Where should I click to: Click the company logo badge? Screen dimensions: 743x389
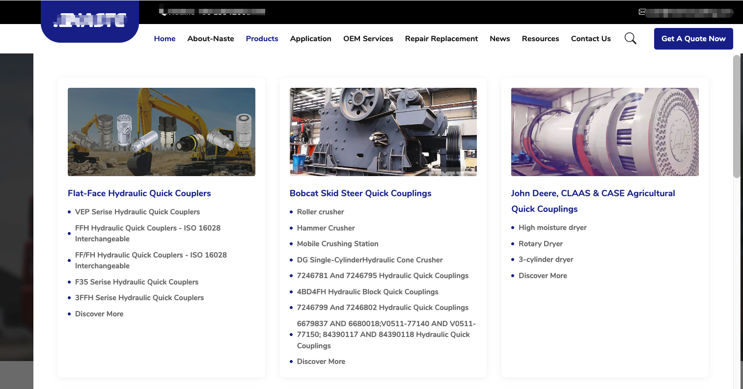pyautogui.click(x=90, y=21)
